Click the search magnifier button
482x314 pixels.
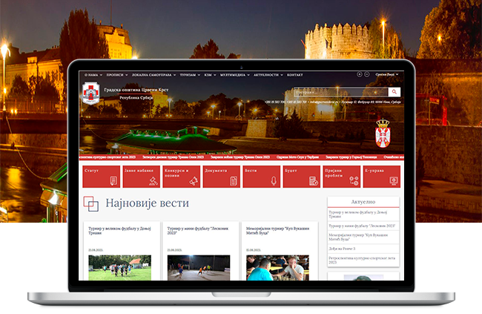coord(394,92)
